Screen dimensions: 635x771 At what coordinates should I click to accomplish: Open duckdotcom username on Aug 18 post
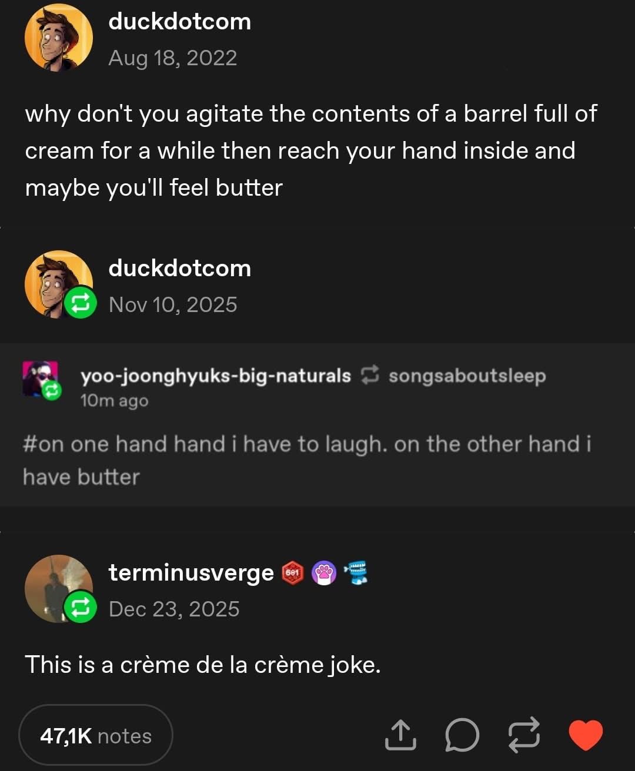coord(179,21)
